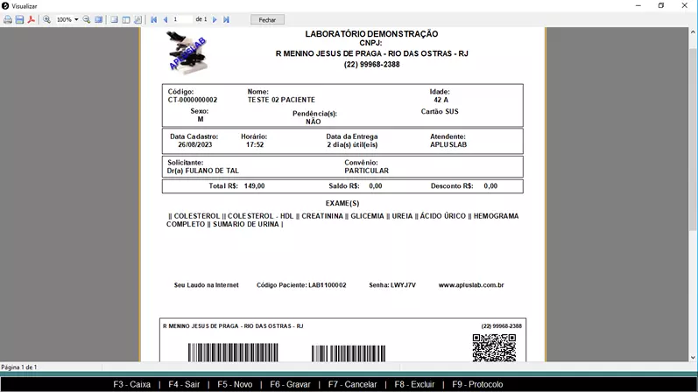The height and width of the screenshot is (392, 698).
Task: Switch to full screen view icon
Action: click(x=99, y=19)
